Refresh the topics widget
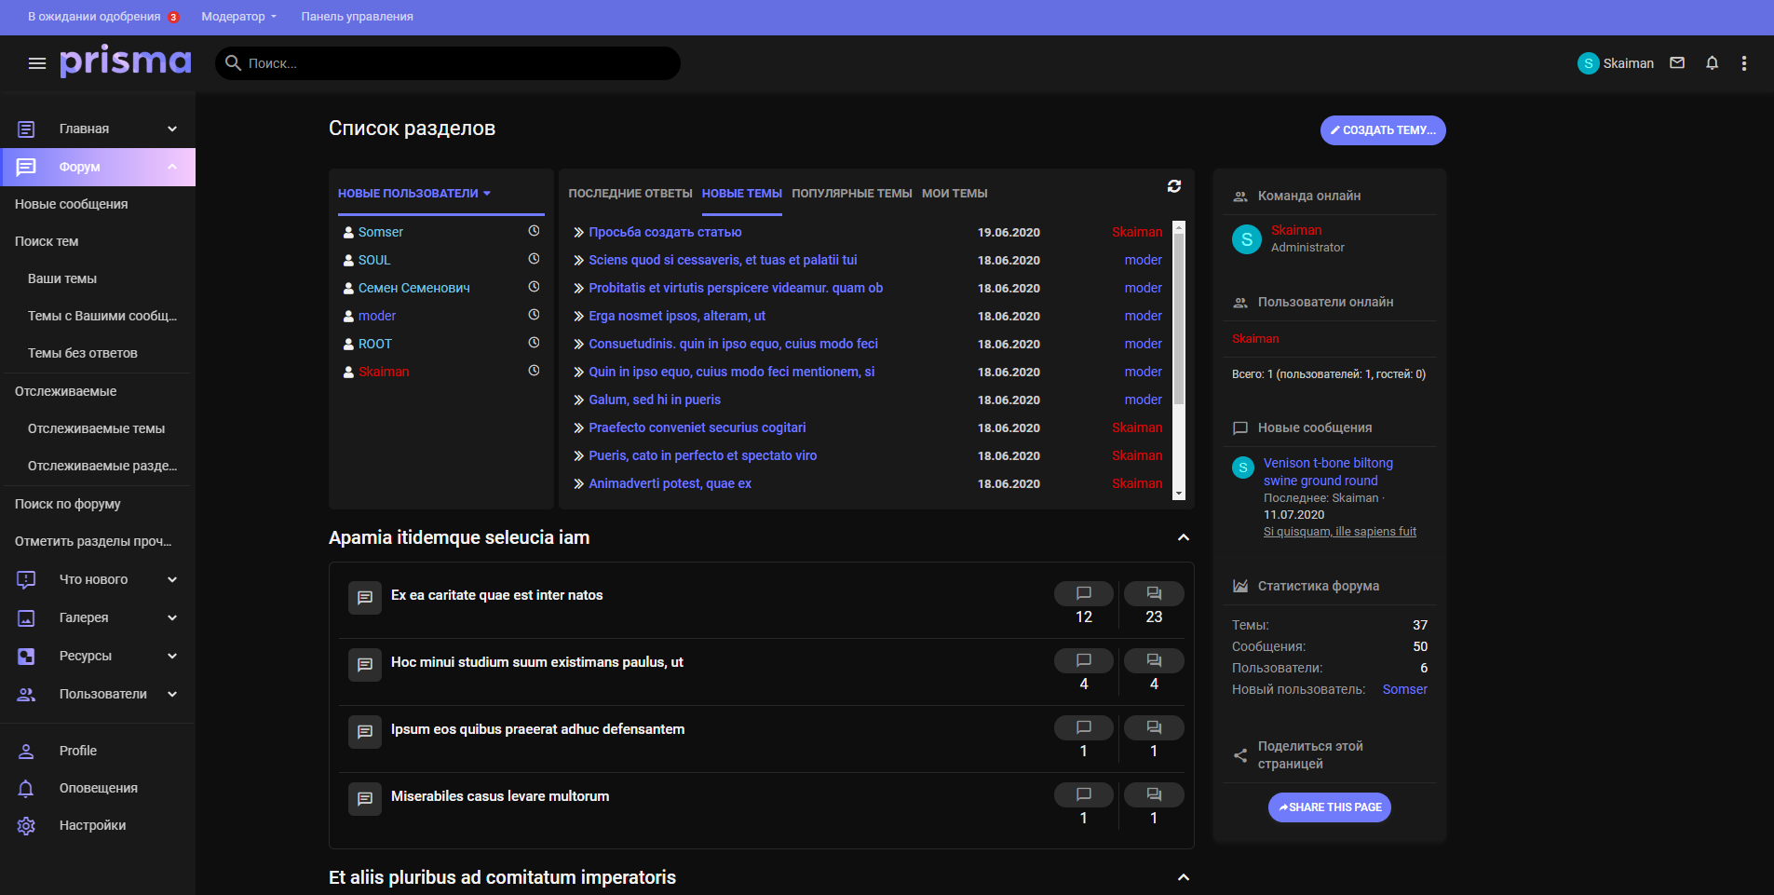Viewport: 1774px width, 895px height. tap(1174, 186)
